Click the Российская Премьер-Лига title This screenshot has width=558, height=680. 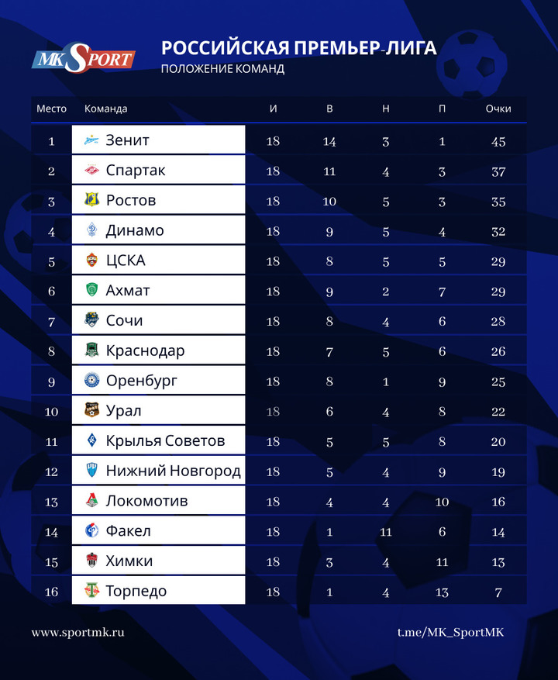[298, 48]
